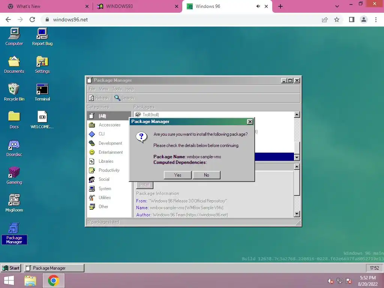Screen dimensions: 384x288
Task: Click Package Manager taskbar entry
Action: click(54, 268)
